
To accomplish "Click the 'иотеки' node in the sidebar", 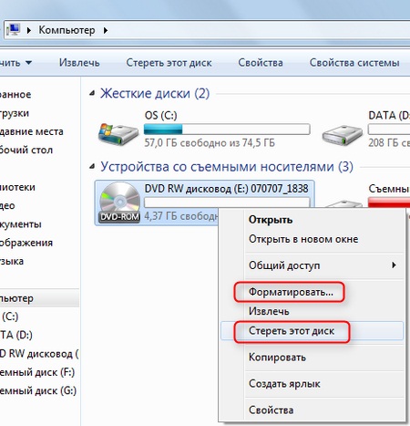I will pos(17,187).
